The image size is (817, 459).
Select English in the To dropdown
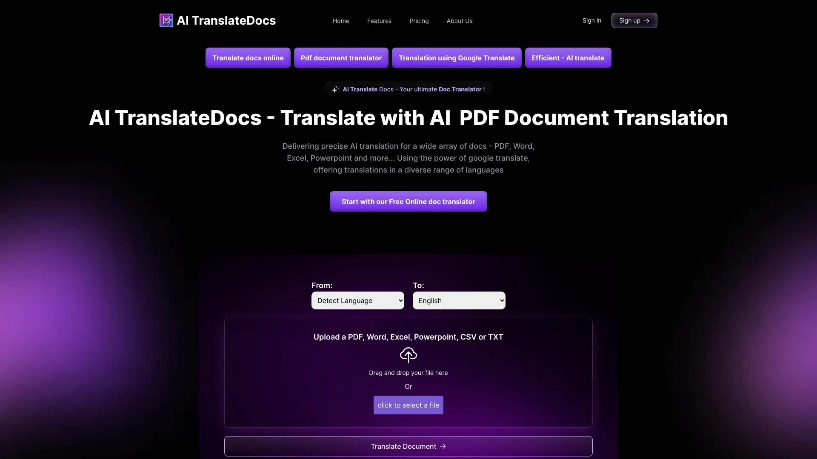tap(458, 300)
